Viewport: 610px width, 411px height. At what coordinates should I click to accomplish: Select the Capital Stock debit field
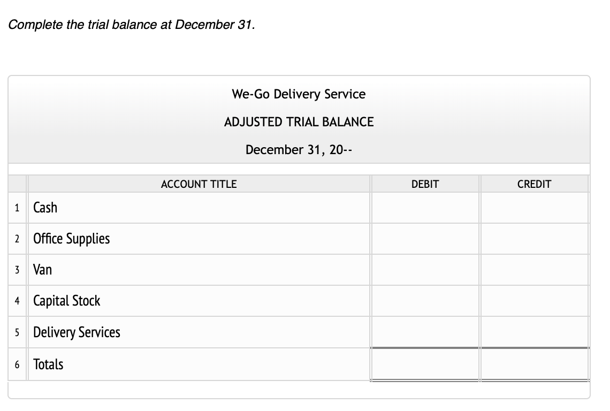tap(425, 301)
